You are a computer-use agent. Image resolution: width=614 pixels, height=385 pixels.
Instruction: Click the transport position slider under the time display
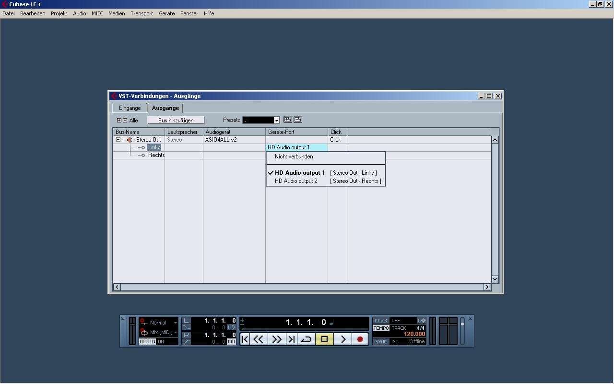pyautogui.click(x=304, y=329)
